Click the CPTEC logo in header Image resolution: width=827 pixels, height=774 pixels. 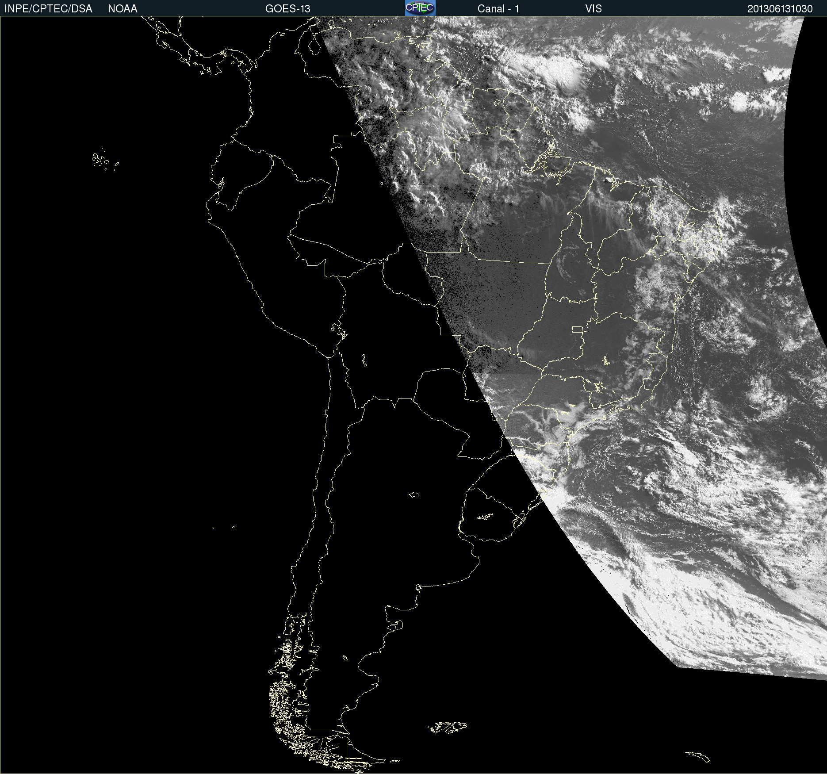tap(420, 8)
